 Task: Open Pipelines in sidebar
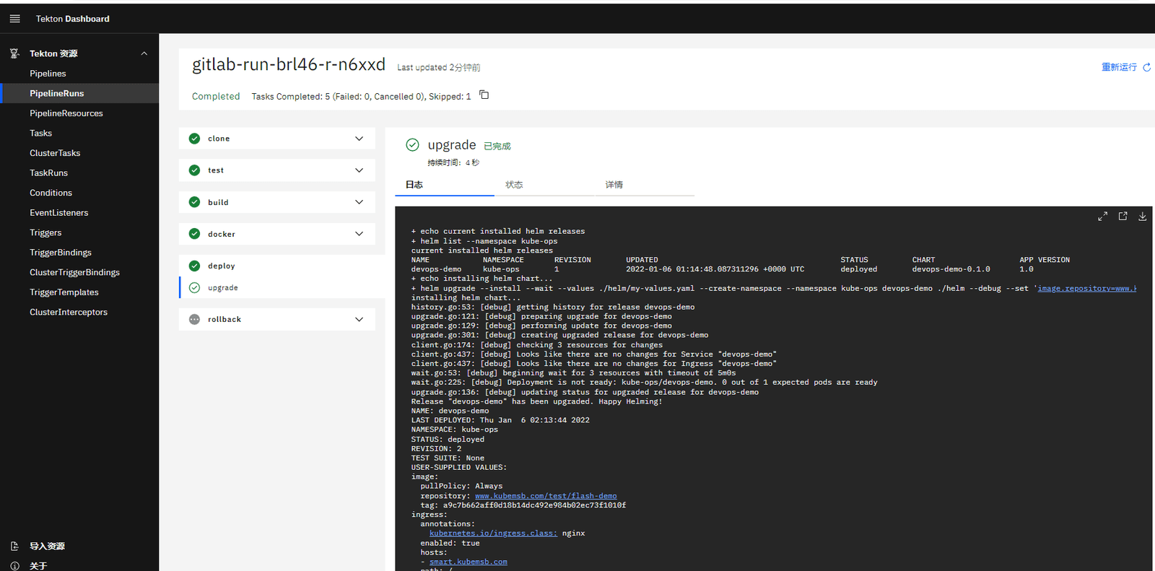(x=48, y=74)
